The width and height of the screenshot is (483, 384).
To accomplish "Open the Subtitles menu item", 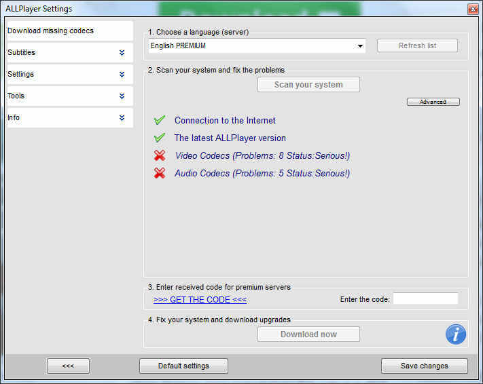I will pyautogui.click(x=70, y=53).
